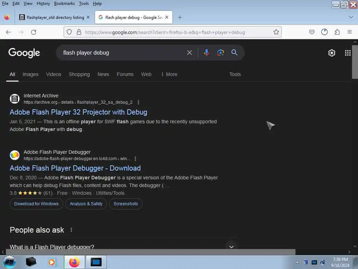Search by image with Google Lens

[220, 53]
